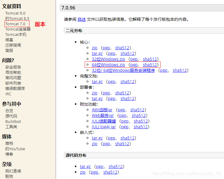Open the 的YouTube sidebar link
This screenshot has height=179, width=224.
[x=15, y=149]
